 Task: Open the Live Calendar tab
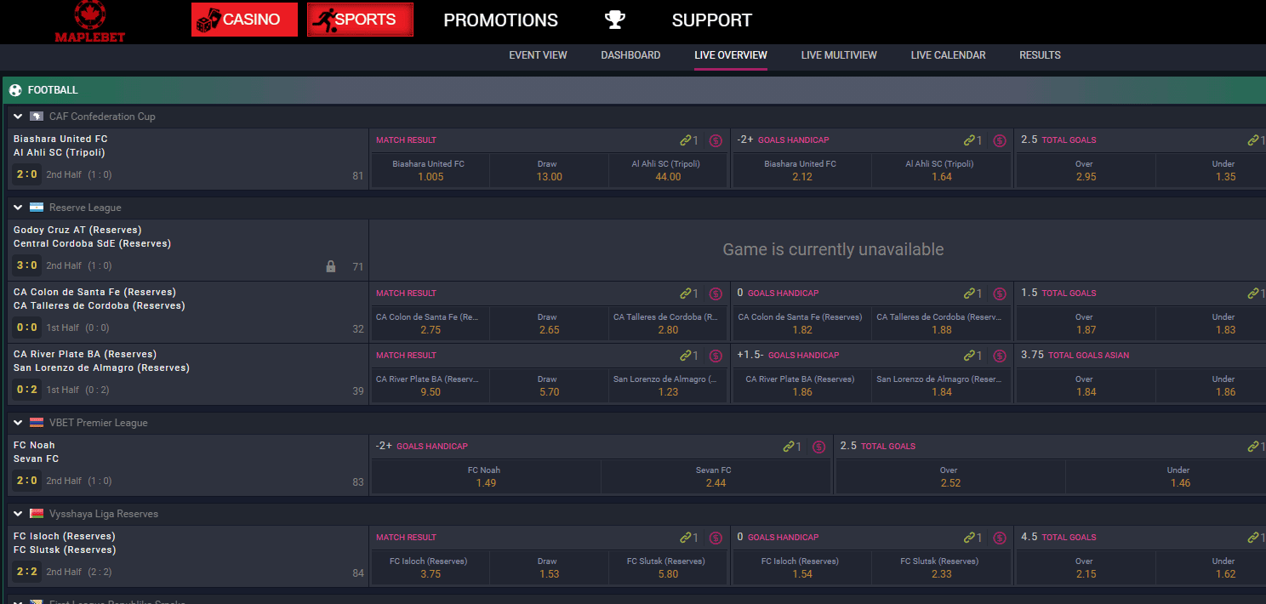(x=948, y=55)
